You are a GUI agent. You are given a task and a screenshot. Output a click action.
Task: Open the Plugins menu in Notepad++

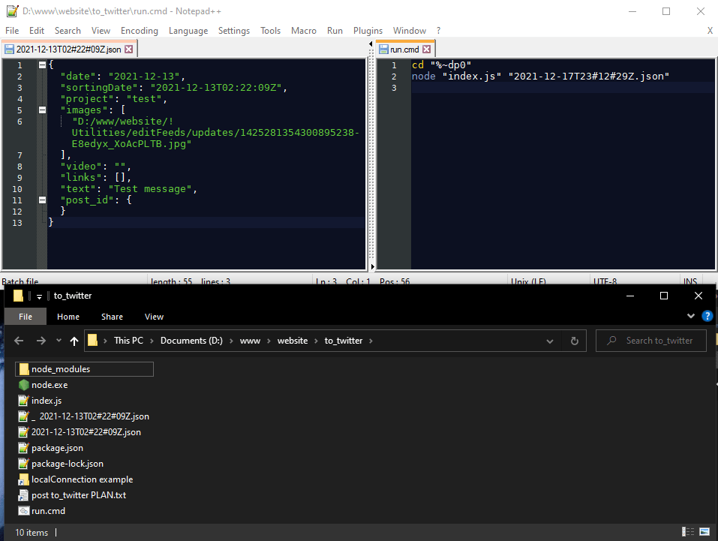(368, 31)
